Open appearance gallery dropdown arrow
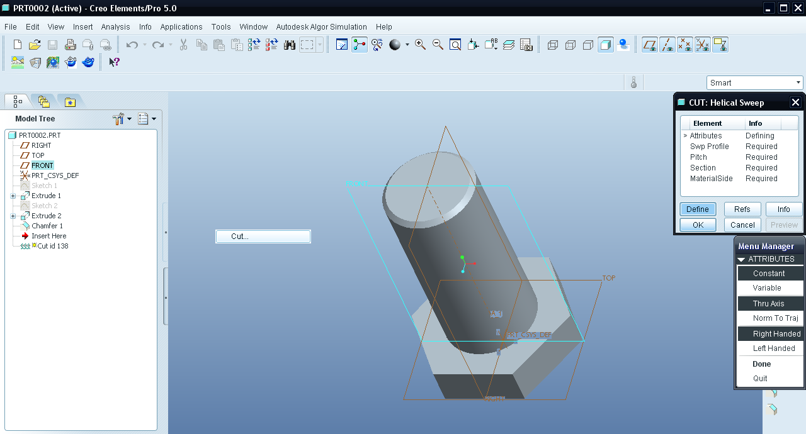Image resolution: width=806 pixels, height=434 pixels. [x=407, y=45]
